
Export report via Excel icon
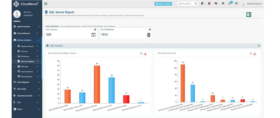pos(248,15)
